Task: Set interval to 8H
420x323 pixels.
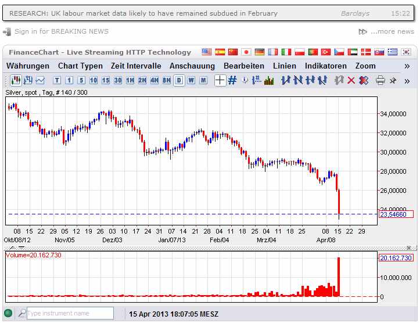Action: pos(167,80)
